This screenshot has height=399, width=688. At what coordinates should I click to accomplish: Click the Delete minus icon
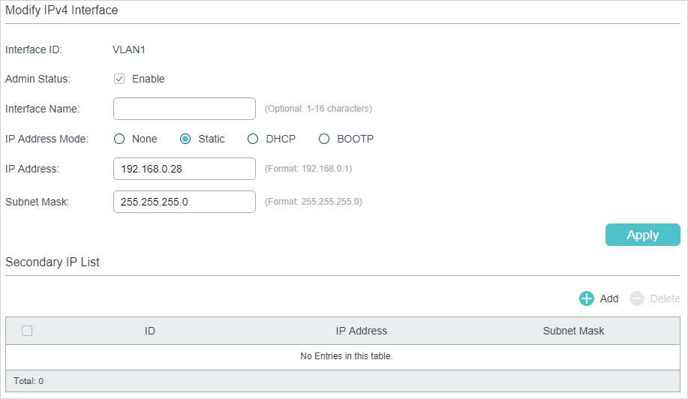637,298
